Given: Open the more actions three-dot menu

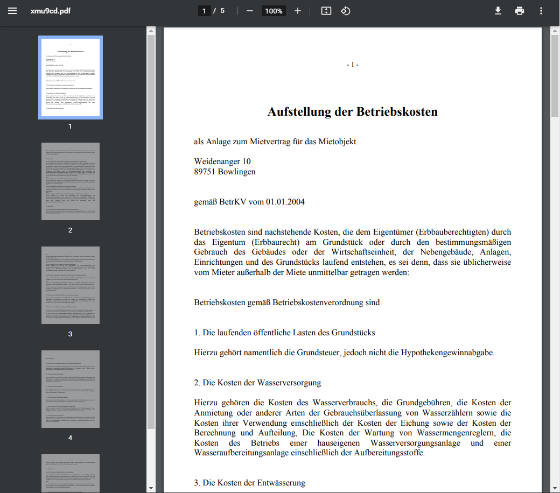Looking at the screenshot, I should [x=541, y=11].
